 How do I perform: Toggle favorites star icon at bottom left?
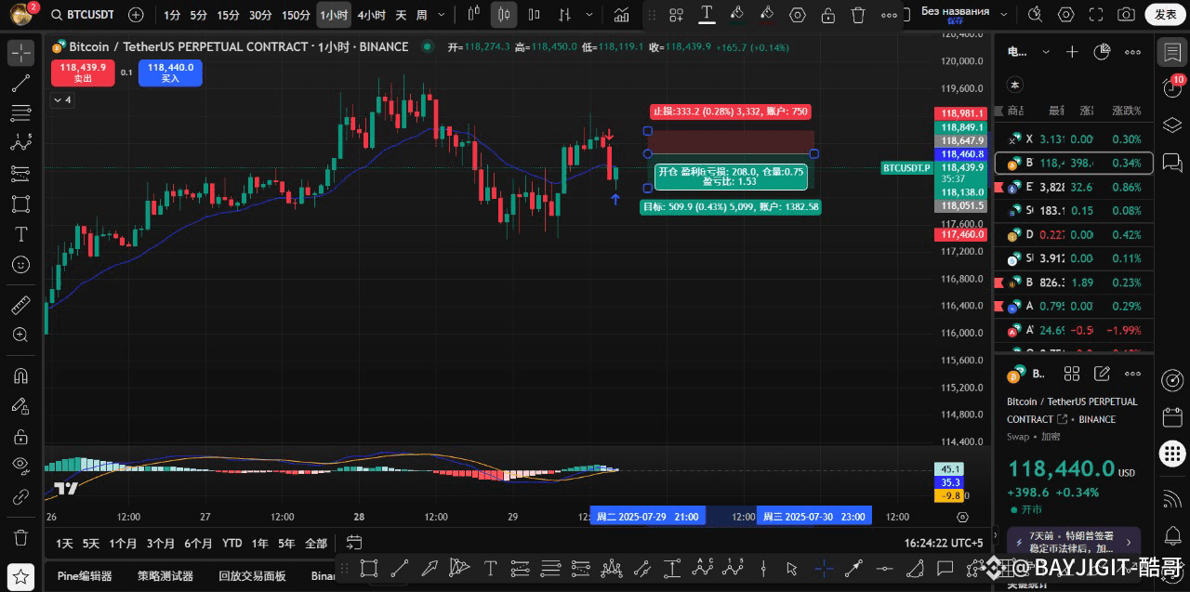20,576
